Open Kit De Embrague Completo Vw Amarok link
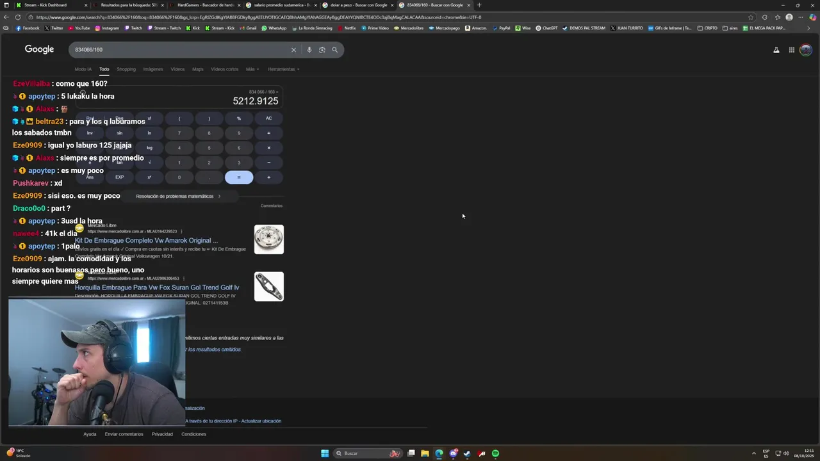This screenshot has width=820, height=461. point(146,241)
